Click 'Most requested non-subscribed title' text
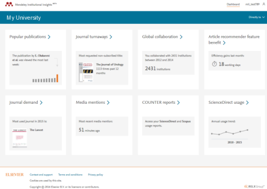The image size is (267, 189). [100, 55]
